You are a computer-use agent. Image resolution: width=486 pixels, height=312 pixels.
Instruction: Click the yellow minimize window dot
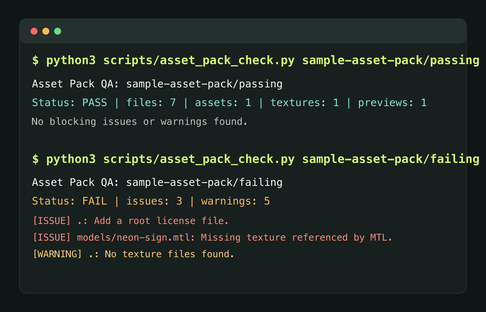46,31
